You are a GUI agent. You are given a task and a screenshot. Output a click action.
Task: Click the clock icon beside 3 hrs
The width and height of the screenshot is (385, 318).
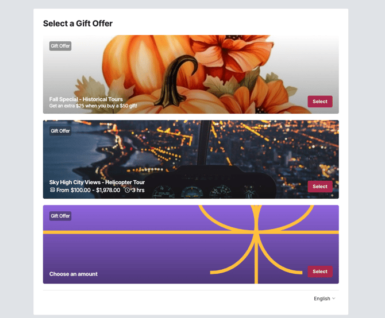coord(127,190)
